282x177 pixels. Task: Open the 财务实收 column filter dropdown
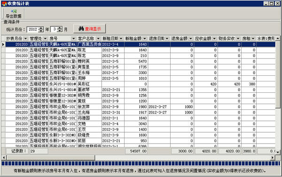pyautogui.click(x=238, y=39)
